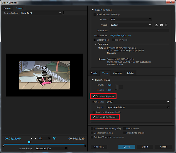Click the Cancel button

163,147
